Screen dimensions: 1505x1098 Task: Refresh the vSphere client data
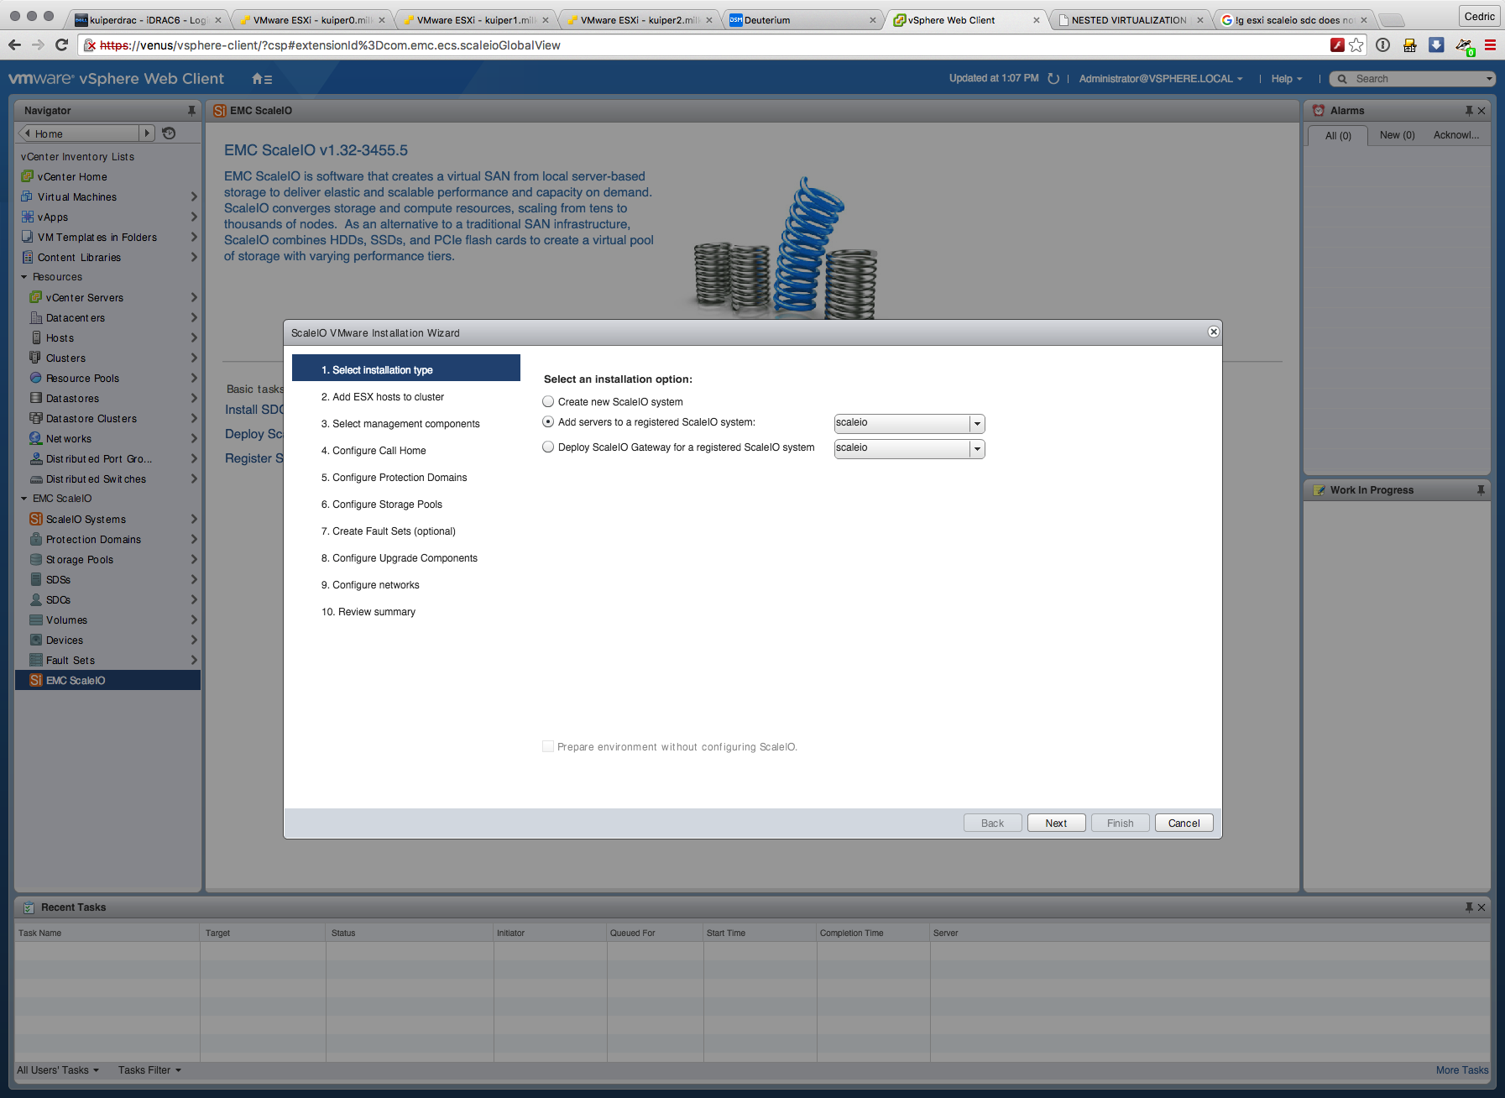point(1053,79)
